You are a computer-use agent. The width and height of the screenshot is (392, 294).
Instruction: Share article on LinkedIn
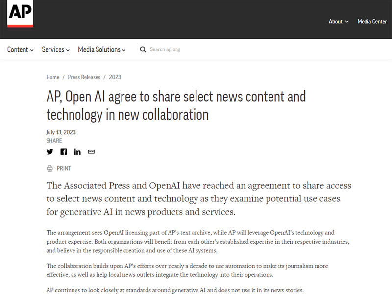pos(77,152)
